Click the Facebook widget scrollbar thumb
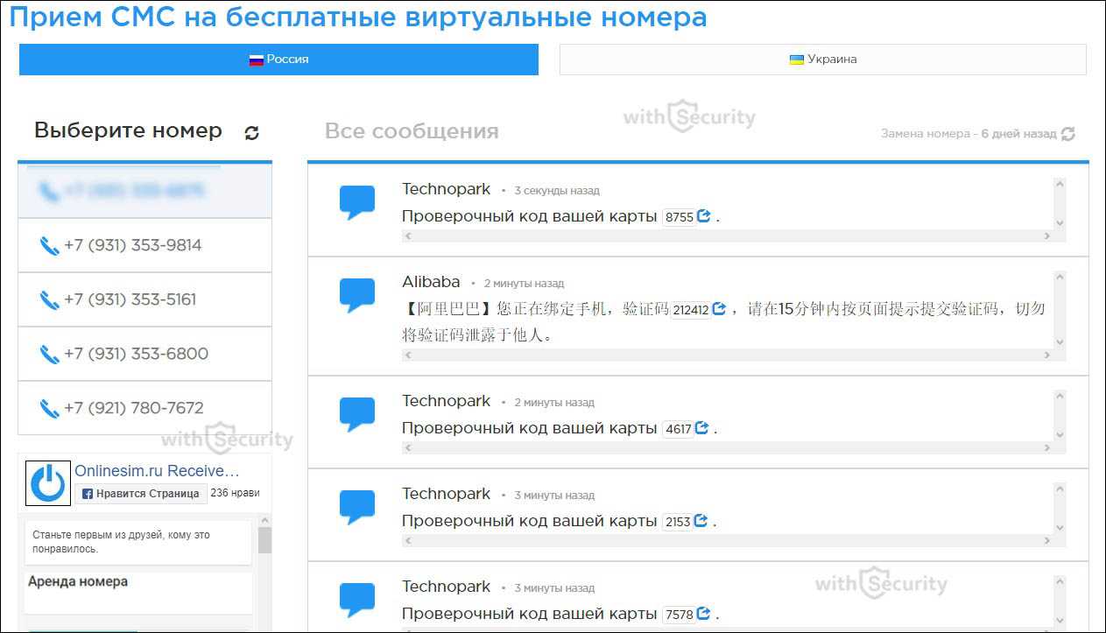This screenshot has height=633, width=1106. [264, 539]
